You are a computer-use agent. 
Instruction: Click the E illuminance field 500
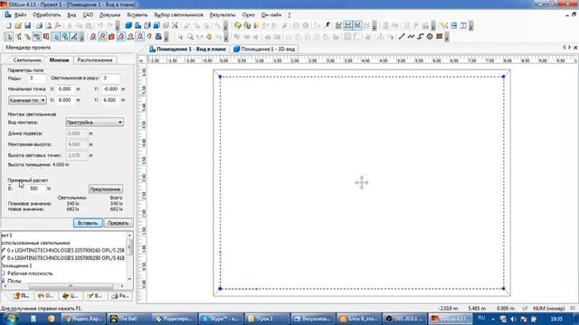(37, 189)
